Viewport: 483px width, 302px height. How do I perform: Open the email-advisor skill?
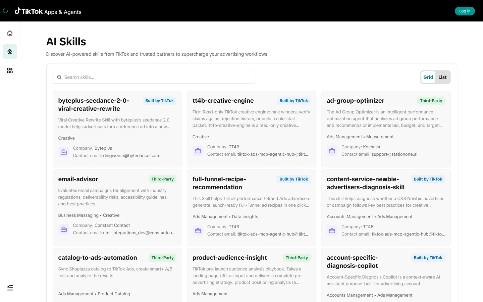[78, 179]
